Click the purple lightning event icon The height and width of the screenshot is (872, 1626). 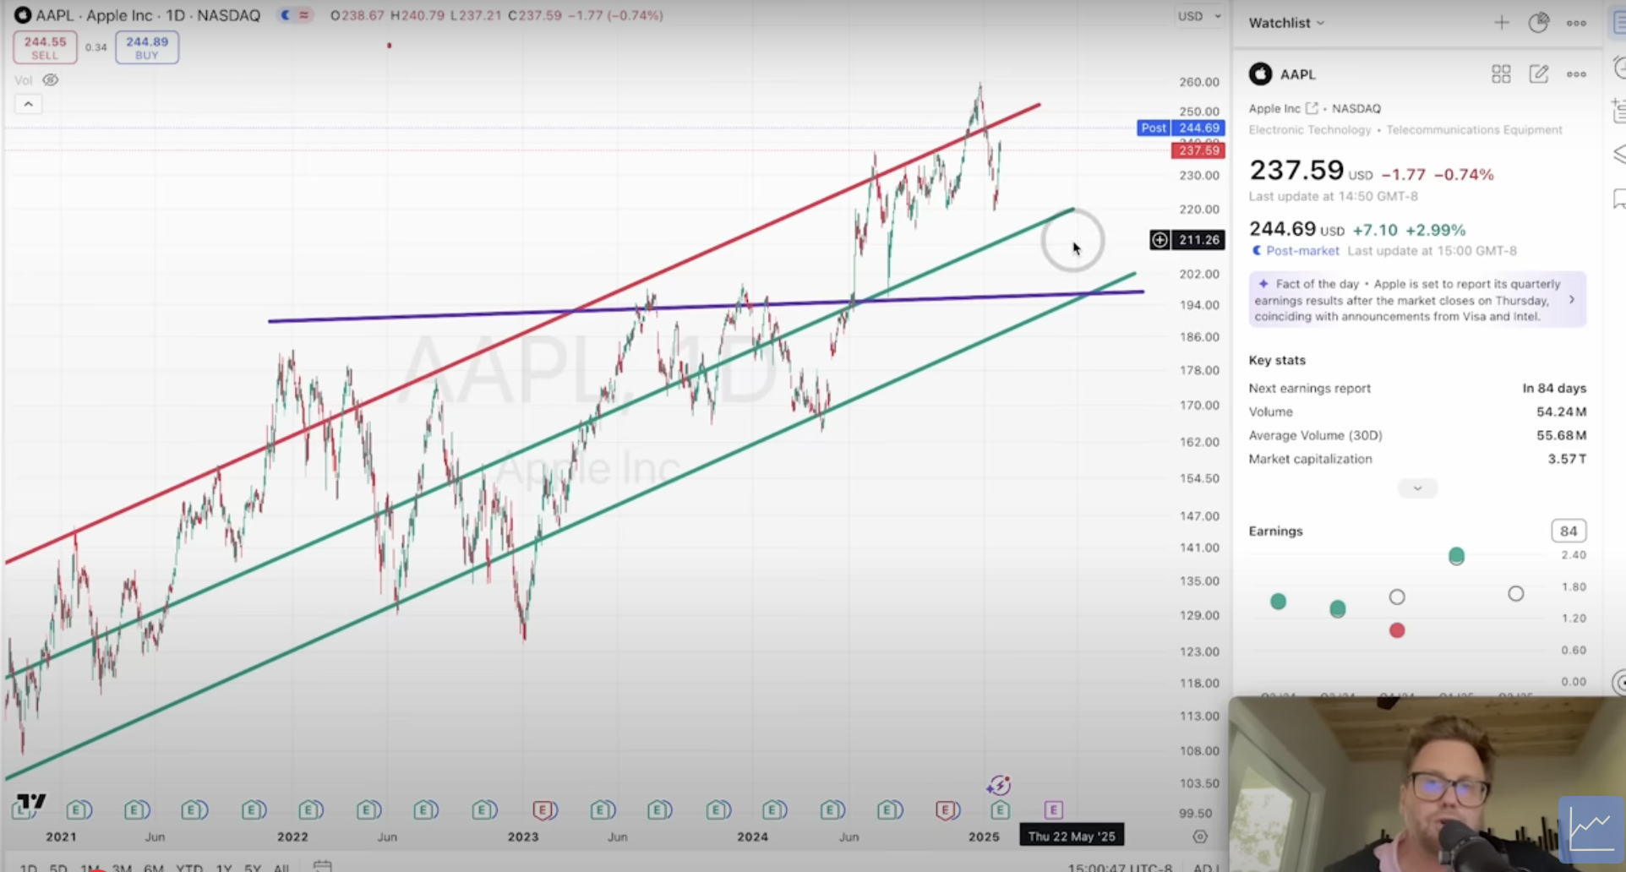point(998,786)
